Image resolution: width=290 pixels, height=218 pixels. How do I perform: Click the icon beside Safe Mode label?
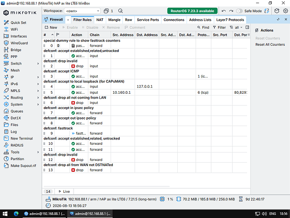(266, 11)
